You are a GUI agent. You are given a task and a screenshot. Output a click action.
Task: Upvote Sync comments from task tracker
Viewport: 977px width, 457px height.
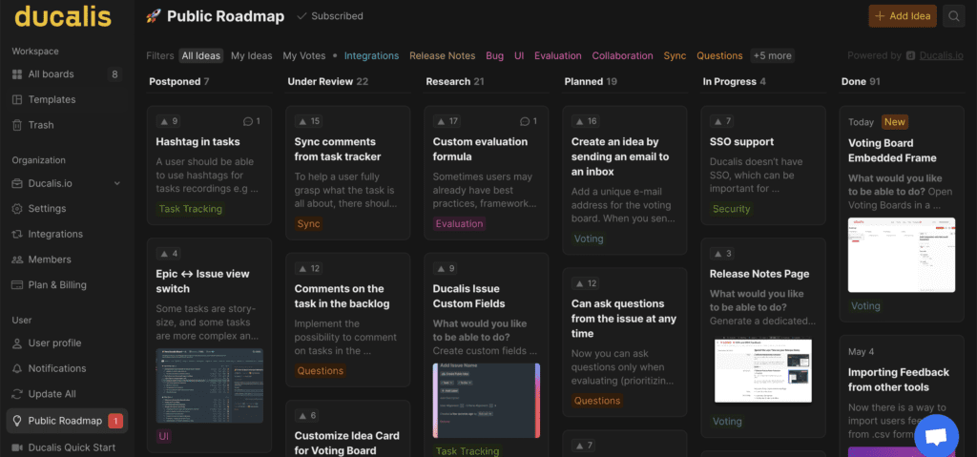point(308,121)
